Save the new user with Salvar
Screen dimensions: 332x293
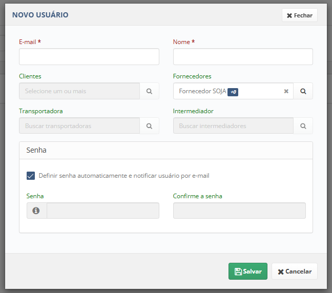(x=248, y=271)
